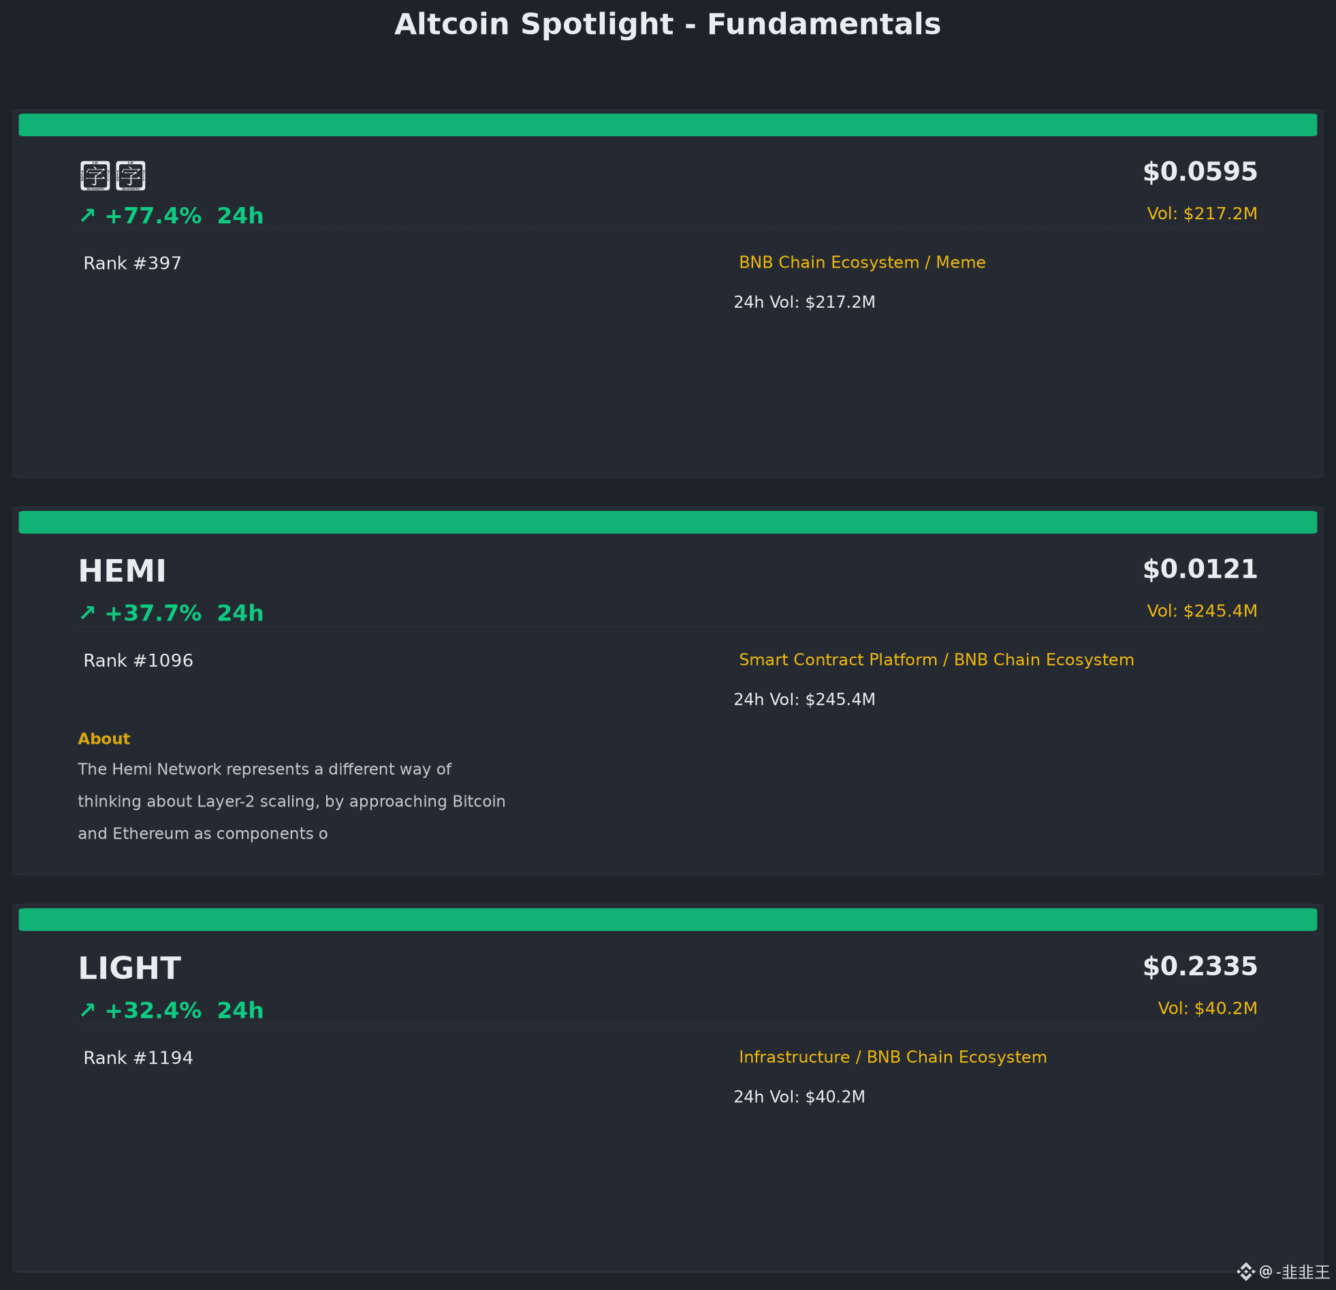This screenshot has height=1290, width=1336.
Task: Click the second boxed glyph in top card name
Action: [130, 176]
